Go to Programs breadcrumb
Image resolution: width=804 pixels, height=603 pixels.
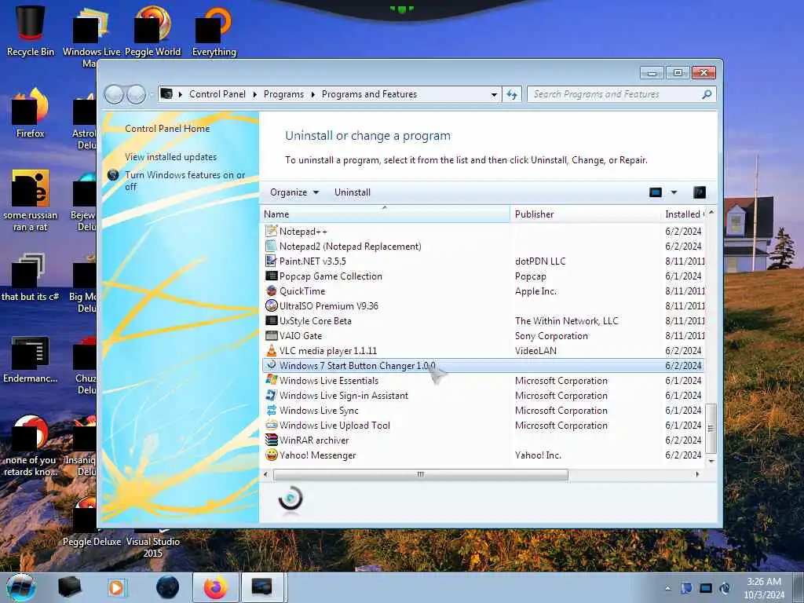pyautogui.click(x=283, y=94)
